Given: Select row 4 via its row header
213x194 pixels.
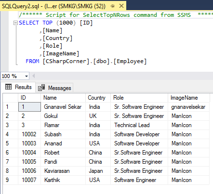Looking at the screenshot, I should pos(11,134).
